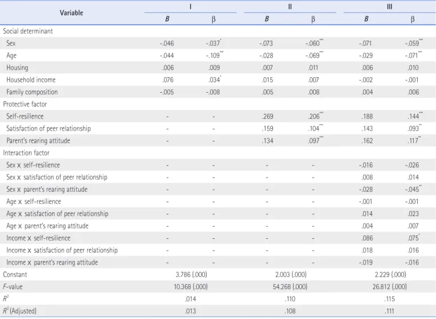Click "Age x parent's rearing attitude" label
The width and height of the screenshot is (436, 319).
[47, 226]
